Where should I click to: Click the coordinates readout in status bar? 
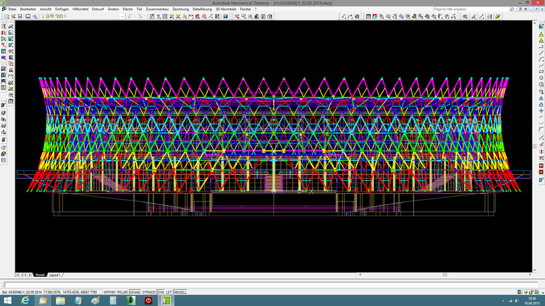click(72, 292)
